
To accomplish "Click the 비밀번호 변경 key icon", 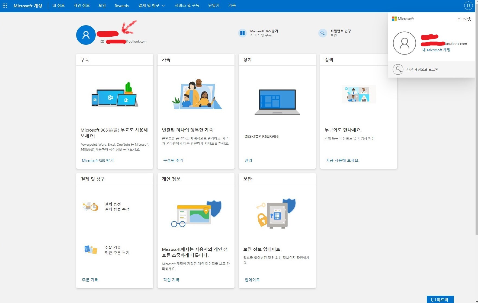I will (x=322, y=33).
